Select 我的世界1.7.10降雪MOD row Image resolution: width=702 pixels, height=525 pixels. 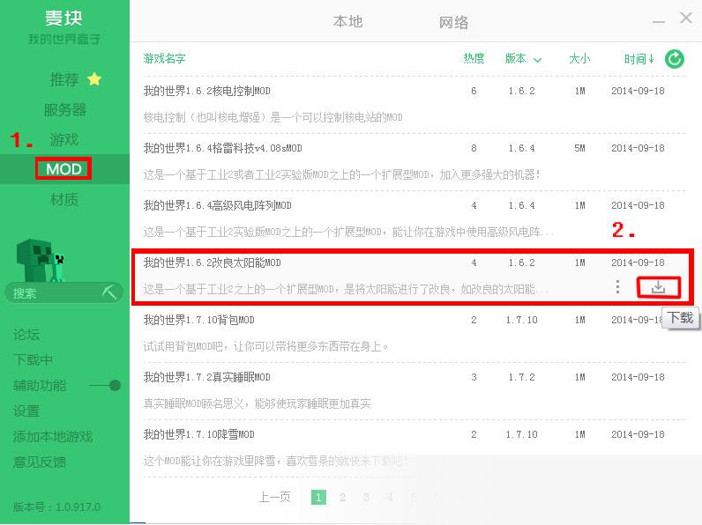(414, 448)
